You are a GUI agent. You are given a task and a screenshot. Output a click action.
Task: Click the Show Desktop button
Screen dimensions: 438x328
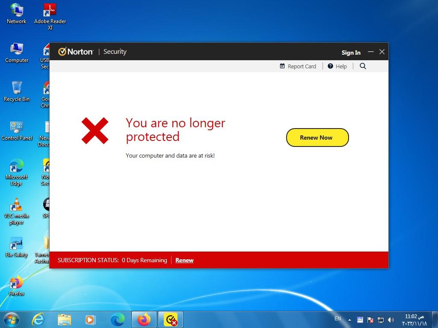coord(435,319)
